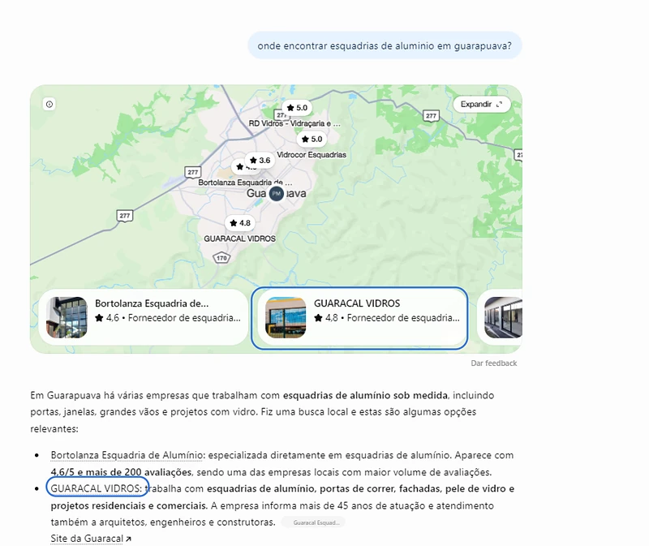
Task: Select the 3.6 rating map marker
Action: 260,160
